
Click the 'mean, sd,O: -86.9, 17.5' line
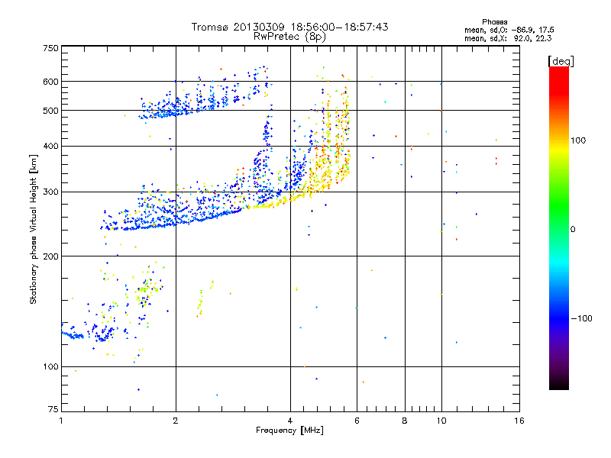[509, 30]
